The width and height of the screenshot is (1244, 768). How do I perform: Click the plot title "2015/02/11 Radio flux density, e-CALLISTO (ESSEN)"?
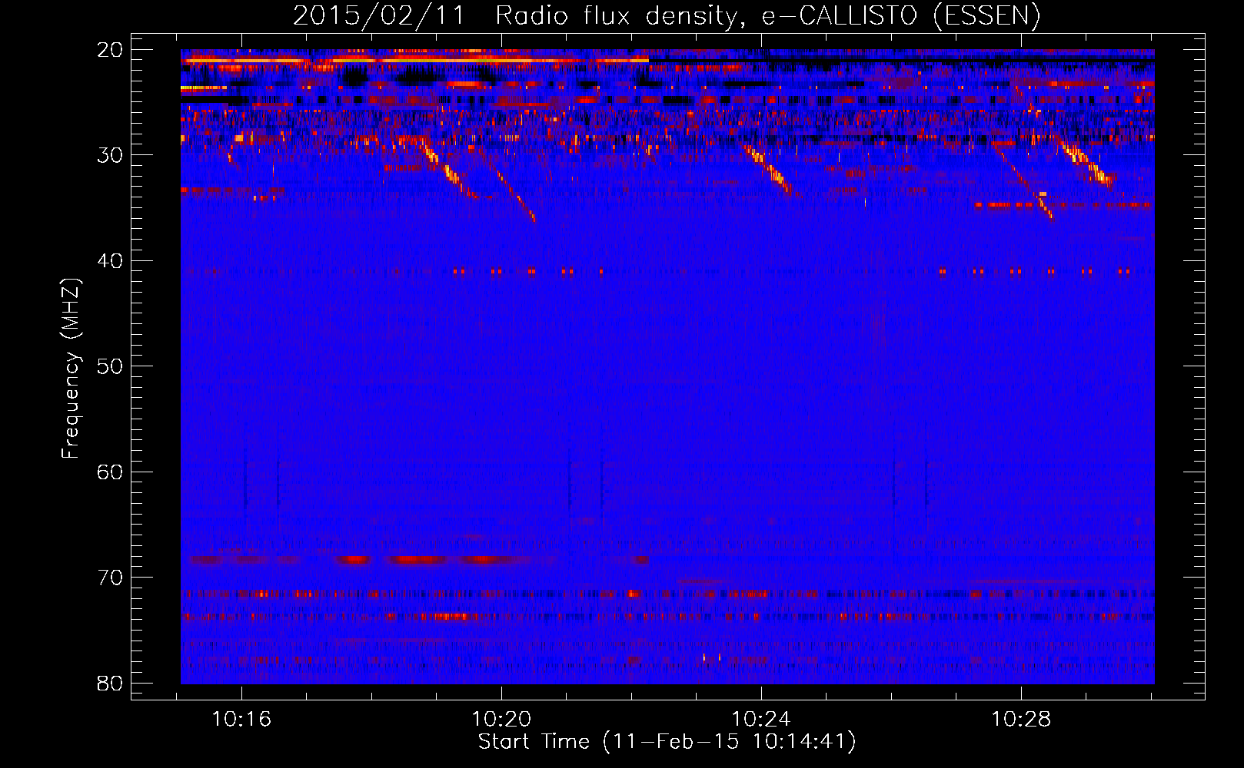(x=667, y=16)
